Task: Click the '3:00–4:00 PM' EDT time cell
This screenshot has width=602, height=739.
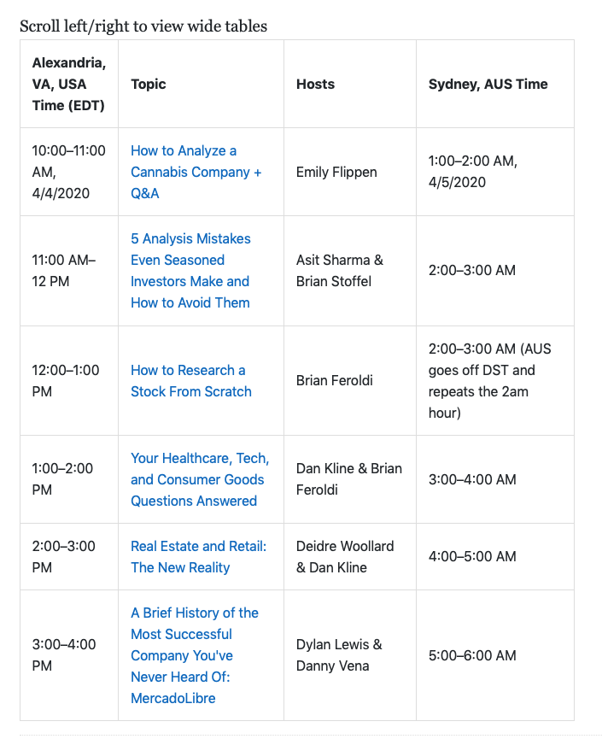Action: tap(64, 655)
